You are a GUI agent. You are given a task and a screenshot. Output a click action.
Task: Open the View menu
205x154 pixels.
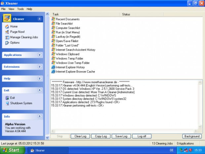click(x=11, y=9)
